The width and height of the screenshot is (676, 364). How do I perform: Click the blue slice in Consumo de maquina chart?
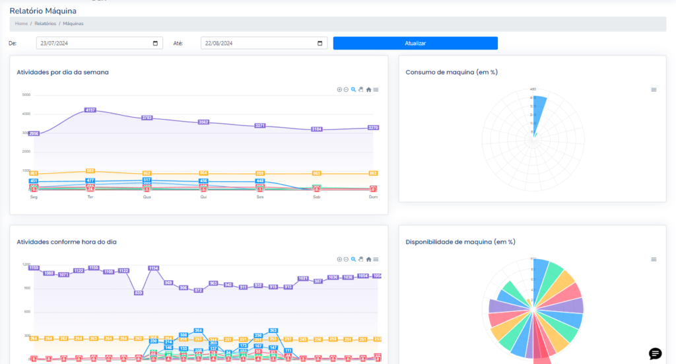pyautogui.click(x=540, y=114)
